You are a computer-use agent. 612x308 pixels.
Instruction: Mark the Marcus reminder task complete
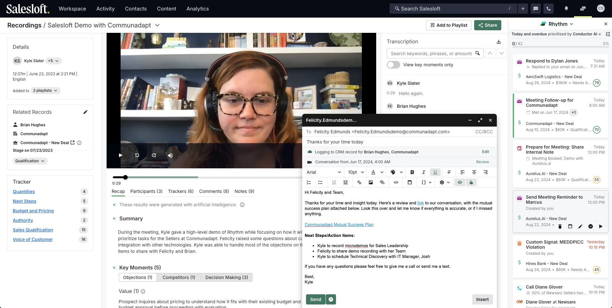click(590, 226)
